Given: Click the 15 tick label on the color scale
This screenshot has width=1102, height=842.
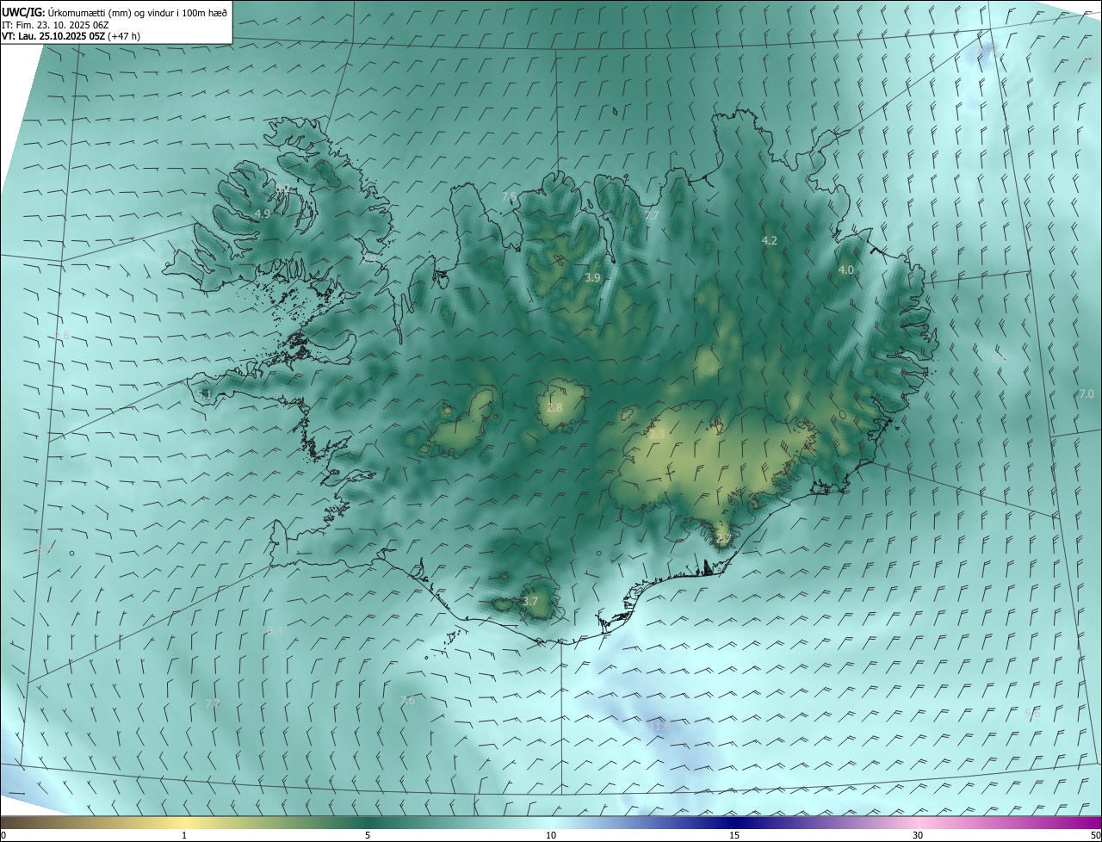Looking at the screenshot, I should click(x=734, y=835).
